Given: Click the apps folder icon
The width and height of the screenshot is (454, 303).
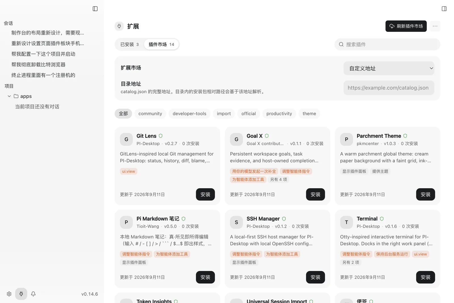Looking at the screenshot, I should pos(16,96).
